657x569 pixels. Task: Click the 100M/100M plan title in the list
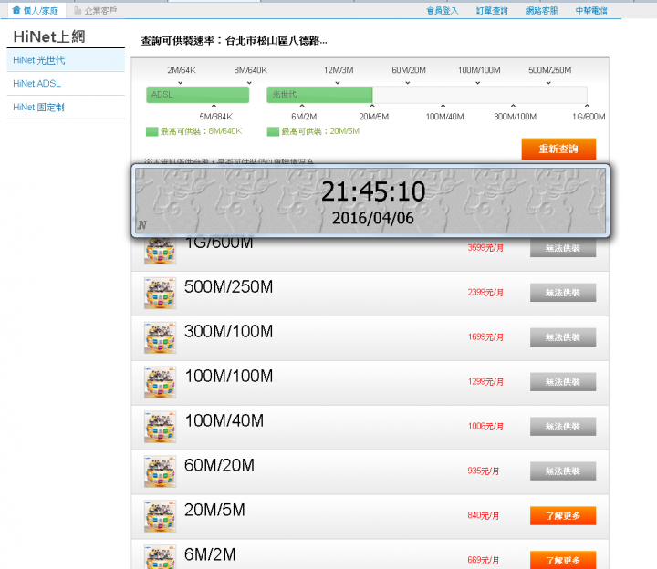(x=229, y=376)
